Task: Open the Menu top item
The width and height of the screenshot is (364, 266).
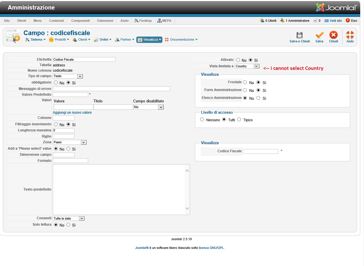Action: coord(37,21)
